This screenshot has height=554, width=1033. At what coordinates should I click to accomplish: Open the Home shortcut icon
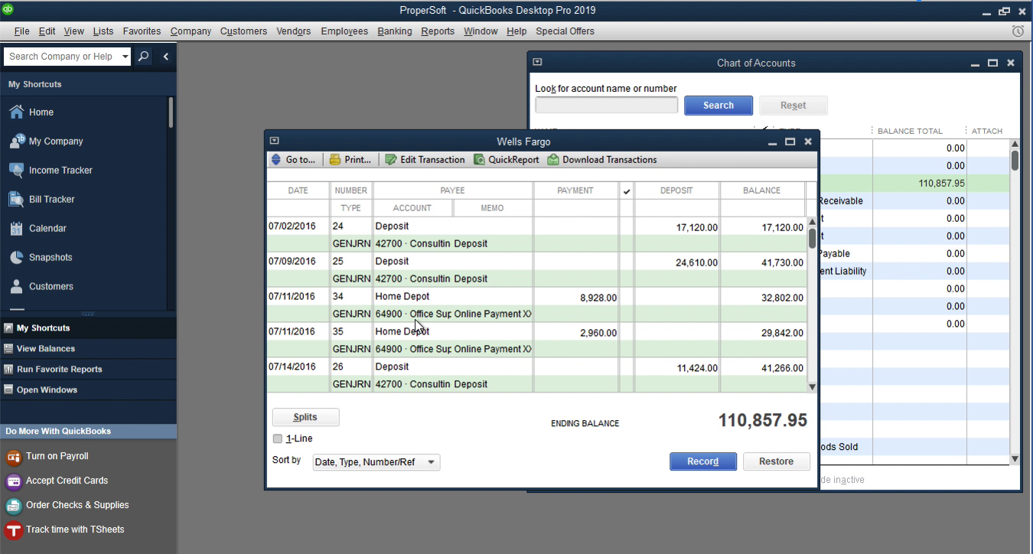tap(16, 112)
